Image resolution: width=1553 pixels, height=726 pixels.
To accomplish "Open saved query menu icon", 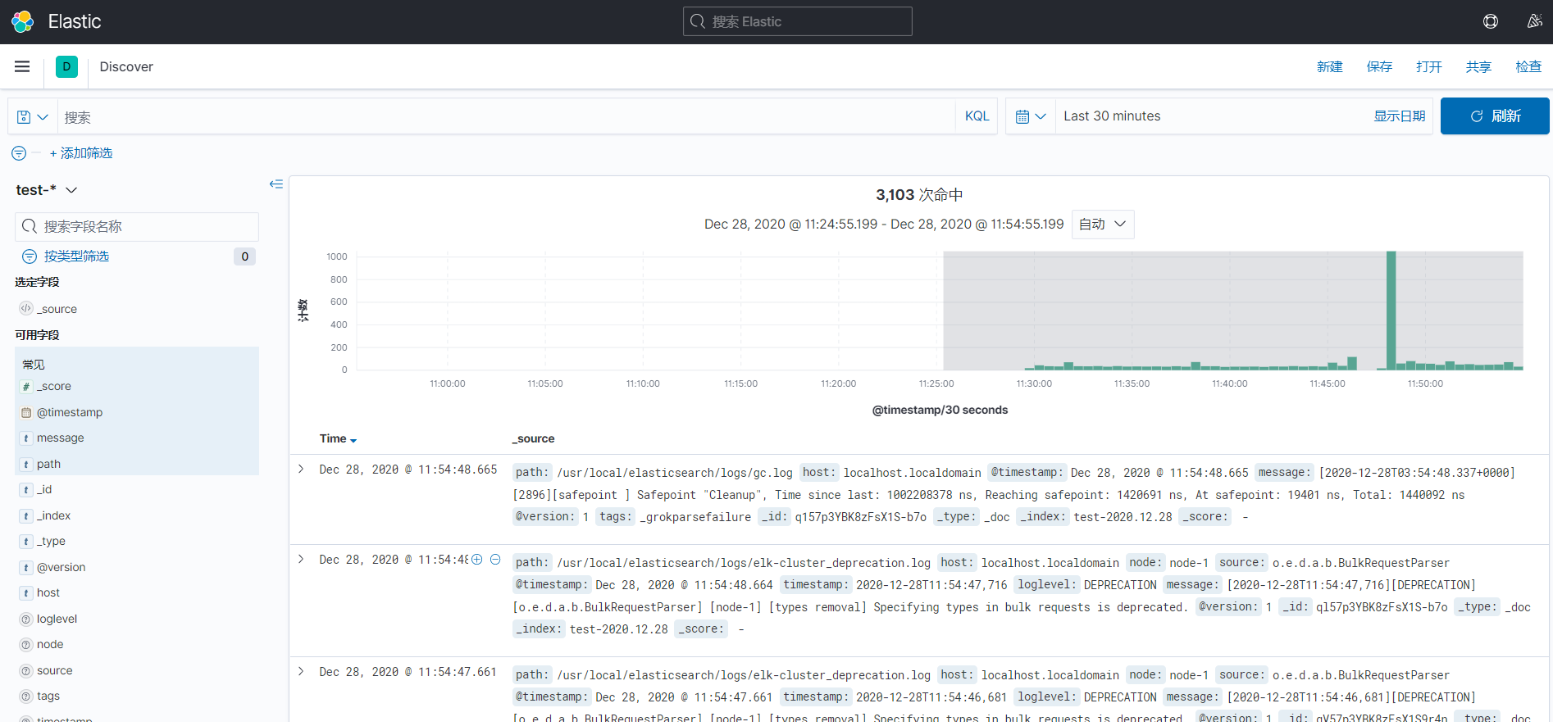I will coord(33,116).
